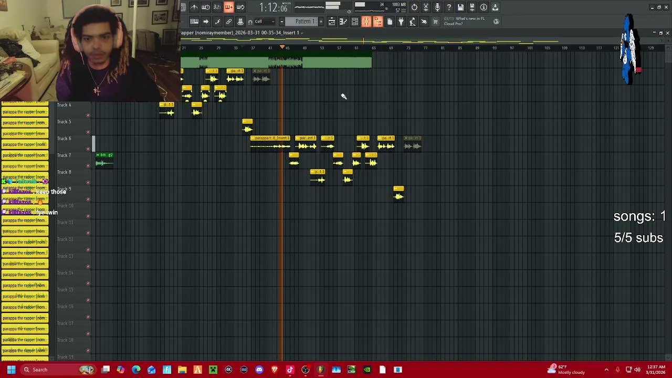Open Discord from the taskbar
The image size is (672, 378).
259,370
